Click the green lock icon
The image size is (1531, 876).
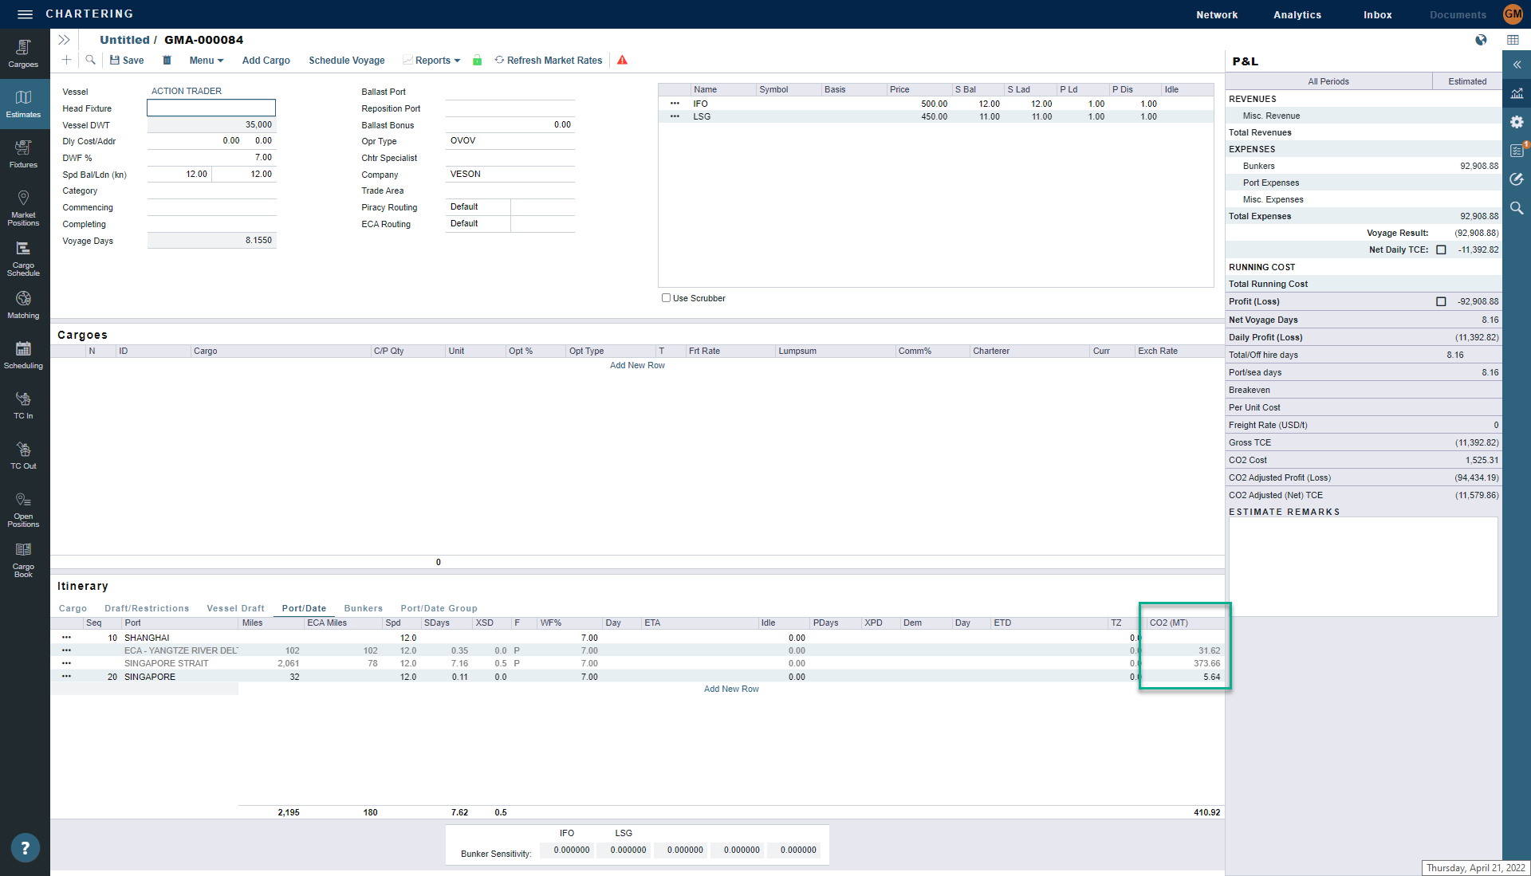click(477, 61)
